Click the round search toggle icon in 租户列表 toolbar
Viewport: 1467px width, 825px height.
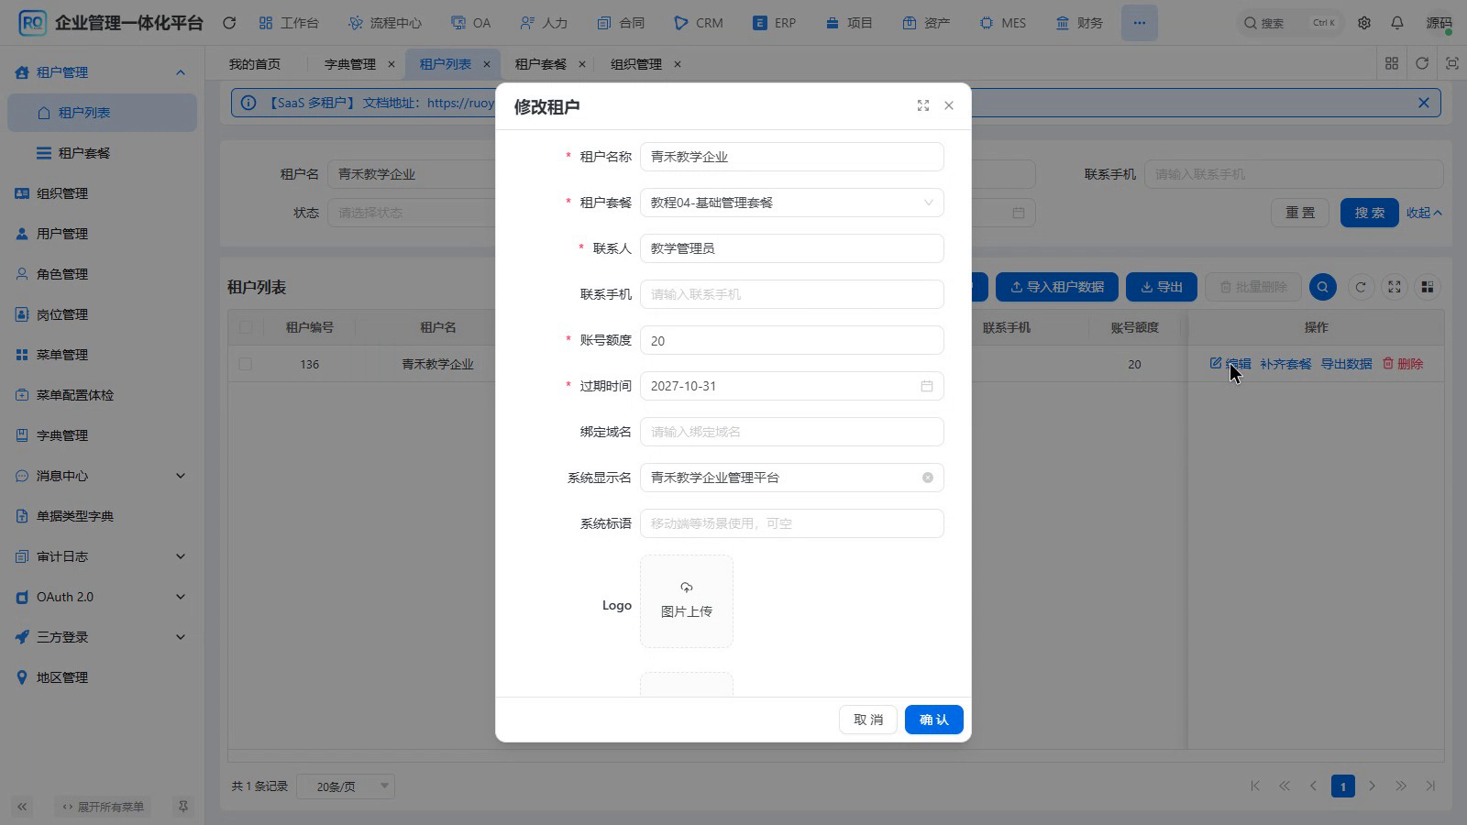pos(1322,287)
